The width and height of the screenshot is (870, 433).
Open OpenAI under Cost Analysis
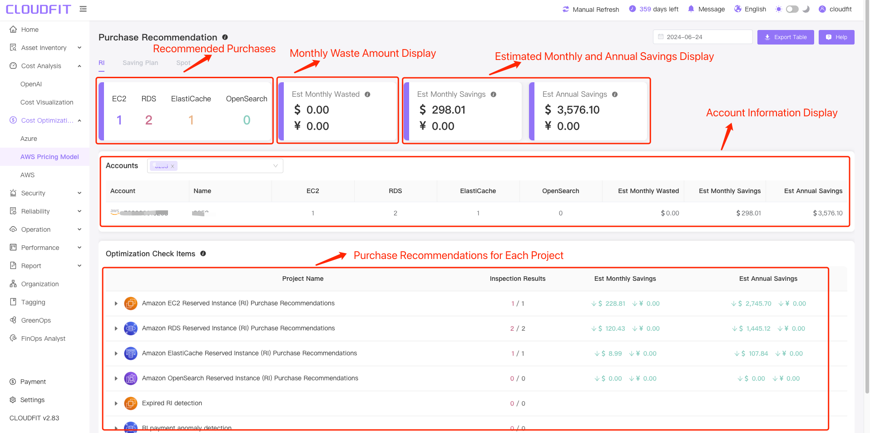[31, 84]
